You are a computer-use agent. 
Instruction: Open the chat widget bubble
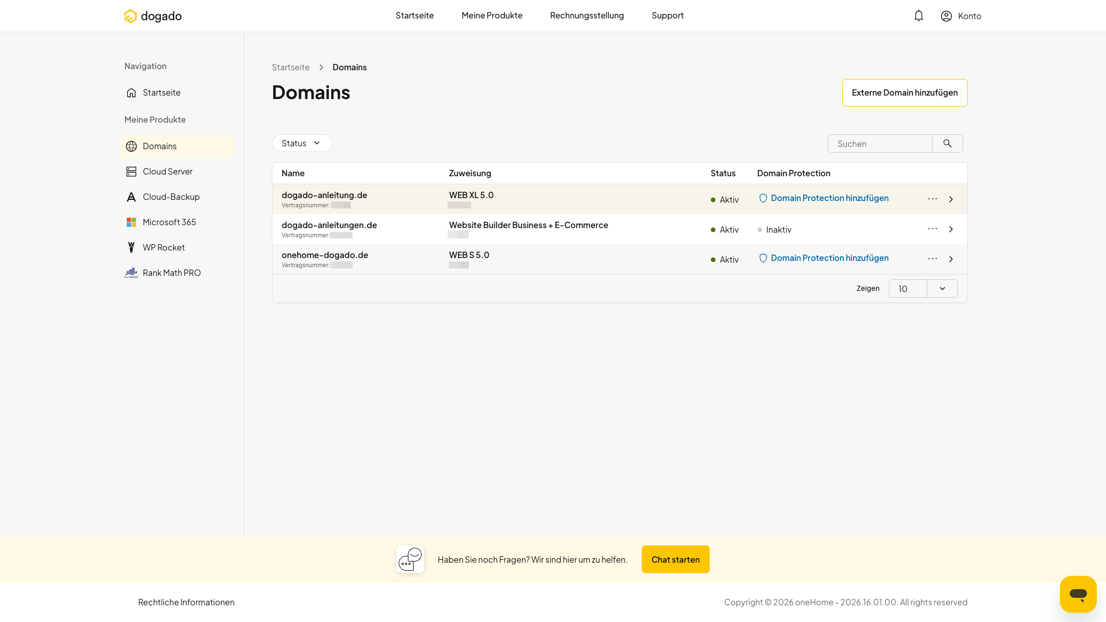click(x=1078, y=594)
